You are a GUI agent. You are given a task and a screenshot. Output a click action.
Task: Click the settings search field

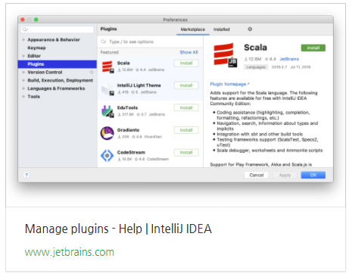[58, 30]
